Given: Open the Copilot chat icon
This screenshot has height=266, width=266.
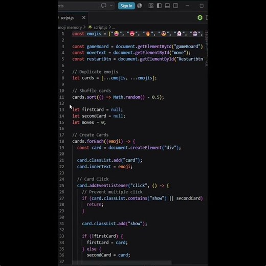Looking at the screenshot, I should click(104, 6).
